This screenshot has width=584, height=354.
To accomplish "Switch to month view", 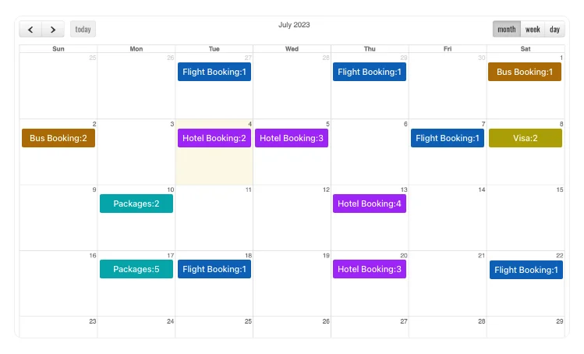I will [506, 30].
